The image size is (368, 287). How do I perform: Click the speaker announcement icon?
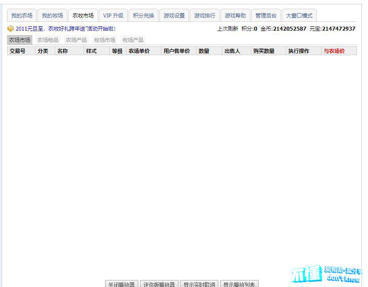tap(11, 28)
